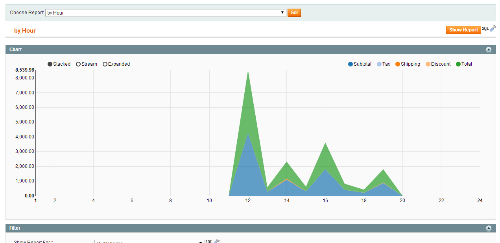
Task: Click the "Chart" panel header title
Action: click(16, 50)
